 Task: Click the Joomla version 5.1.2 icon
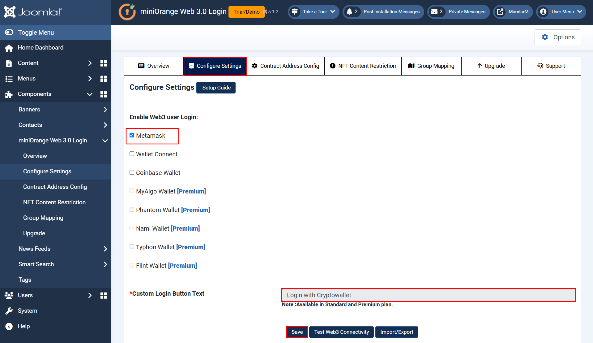point(265,12)
